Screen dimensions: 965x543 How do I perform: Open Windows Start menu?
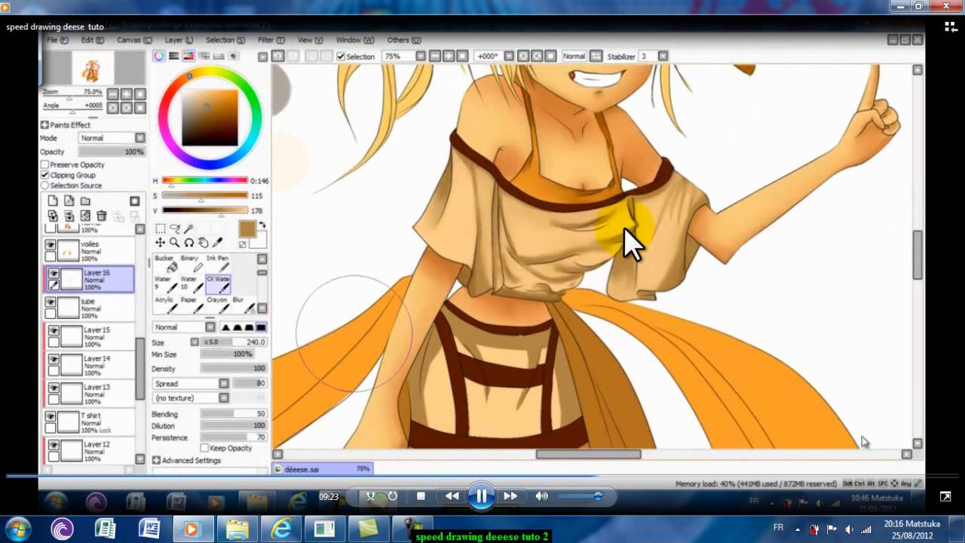[17, 528]
